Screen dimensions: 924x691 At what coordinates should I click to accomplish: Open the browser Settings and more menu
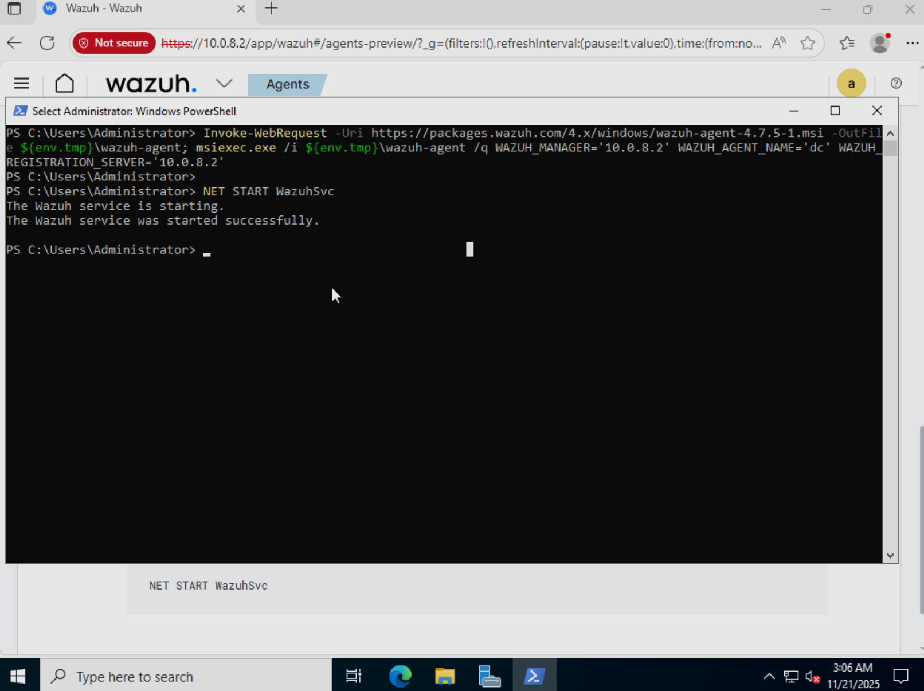912,43
